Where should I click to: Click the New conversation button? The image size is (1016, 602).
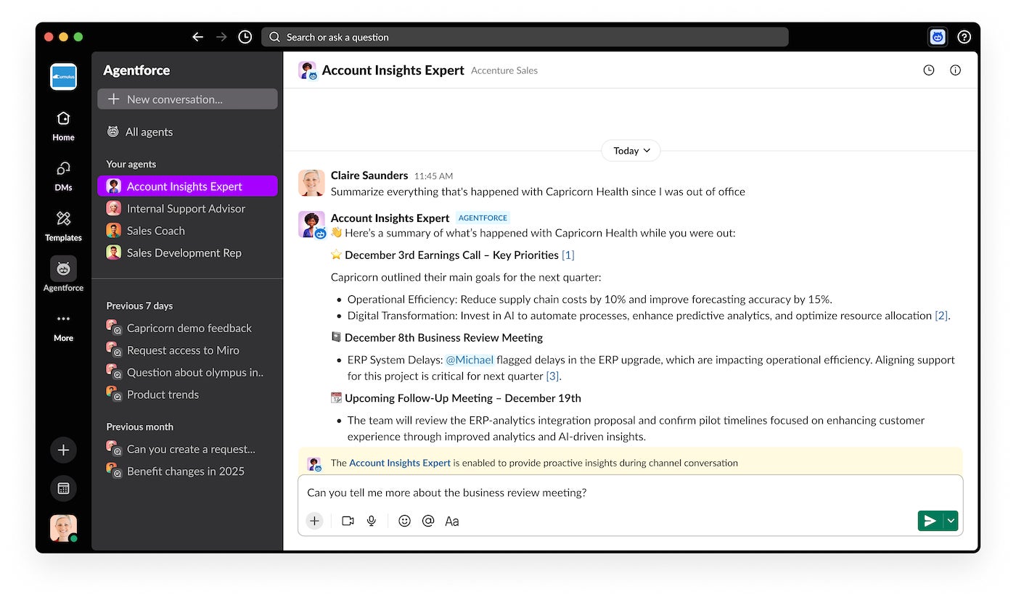187,99
